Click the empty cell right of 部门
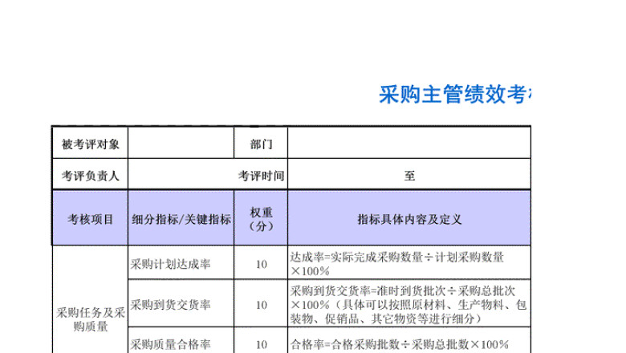Viewport: 626px width, 353px height. (409, 143)
